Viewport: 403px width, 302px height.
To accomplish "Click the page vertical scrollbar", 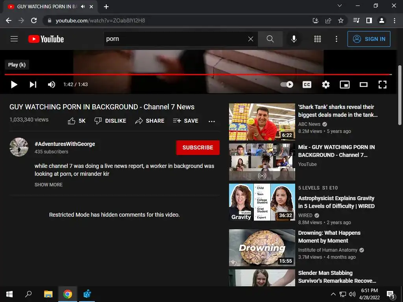I will [400, 95].
